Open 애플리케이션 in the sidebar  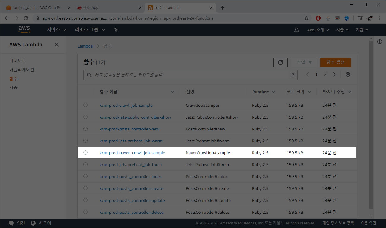[x=22, y=70]
